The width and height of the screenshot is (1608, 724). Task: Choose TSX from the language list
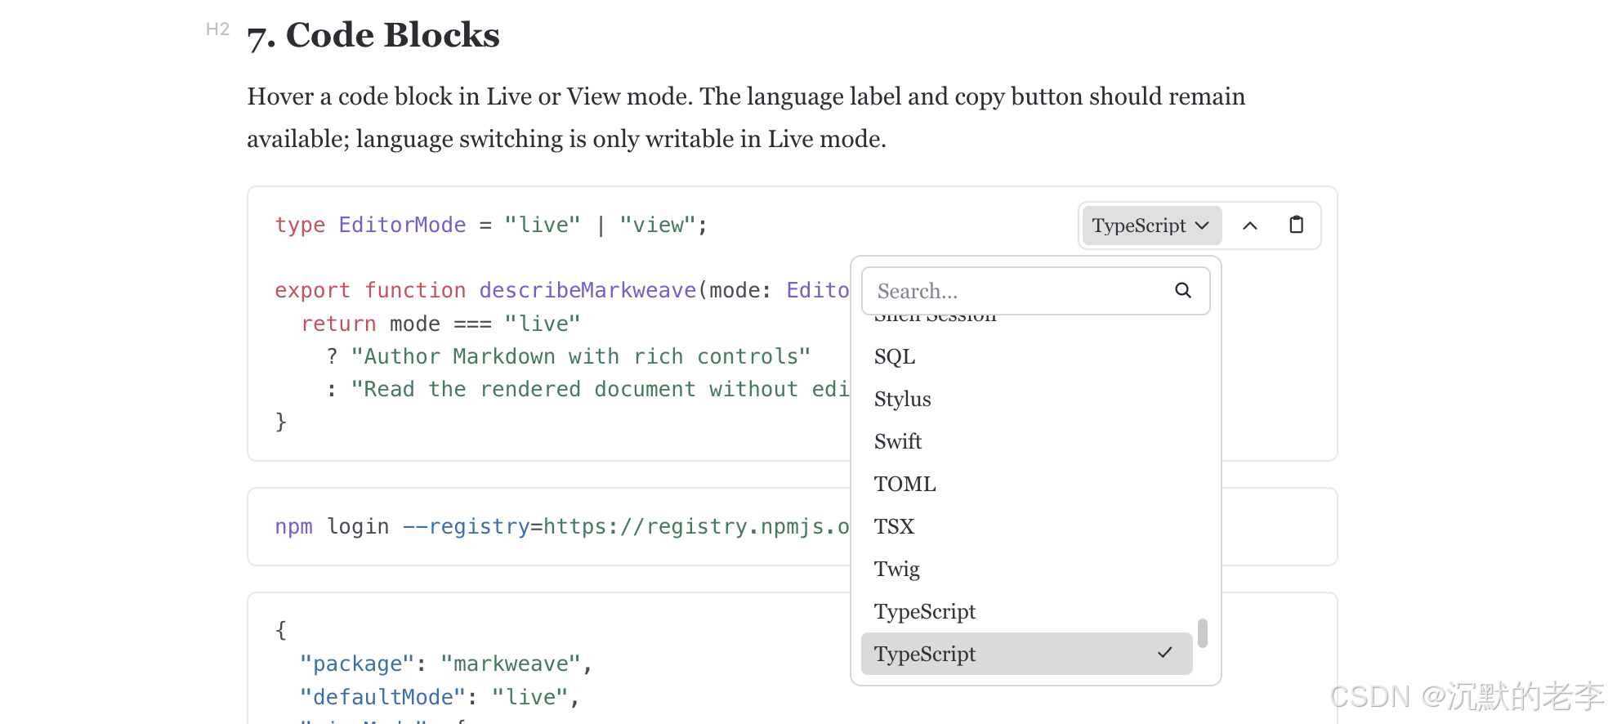pos(1027,526)
